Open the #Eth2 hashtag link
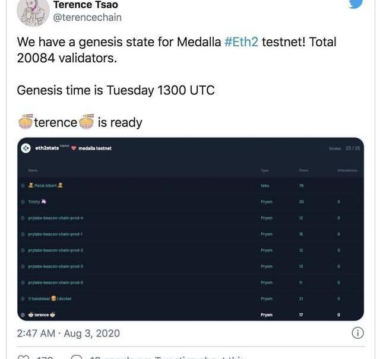Screen dimensions: 380x359 click(241, 42)
